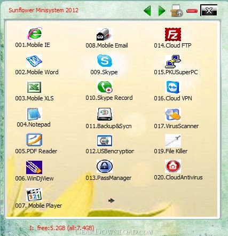This screenshot has height=236, width=228.
Task: Click the '002.Mobile Word' label
Action: [x=37, y=72]
